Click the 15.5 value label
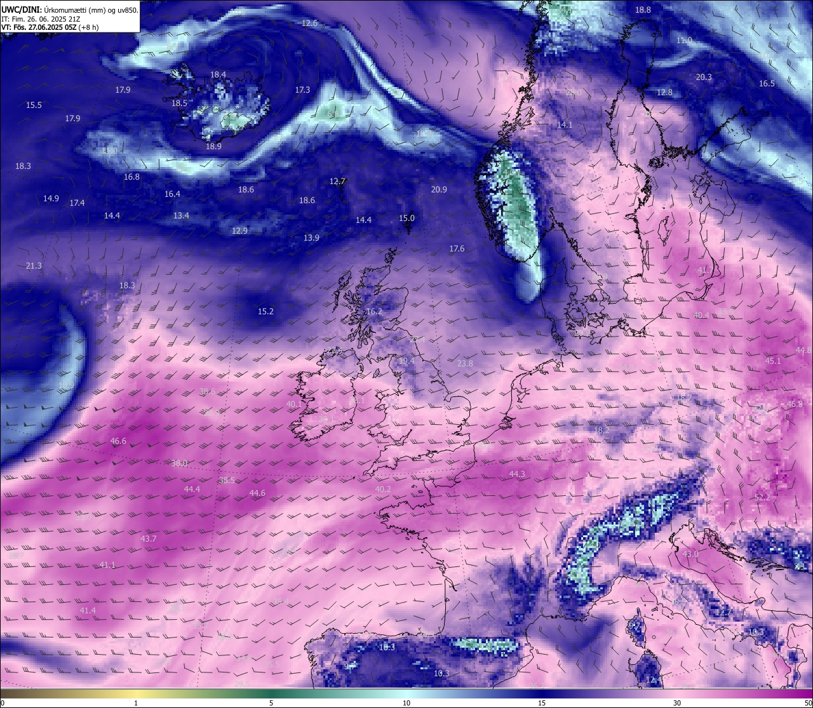The width and height of the screenshot is (813, 708). 34,105
